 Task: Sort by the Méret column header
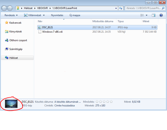click(146, 21)
